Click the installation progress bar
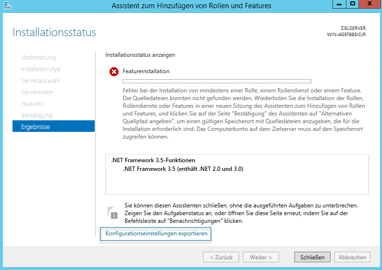 coord(217,81)
